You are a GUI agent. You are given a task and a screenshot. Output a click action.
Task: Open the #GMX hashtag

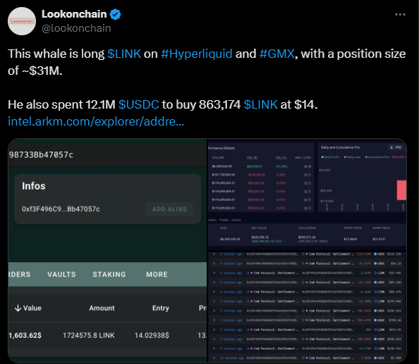tap(277, 54)
